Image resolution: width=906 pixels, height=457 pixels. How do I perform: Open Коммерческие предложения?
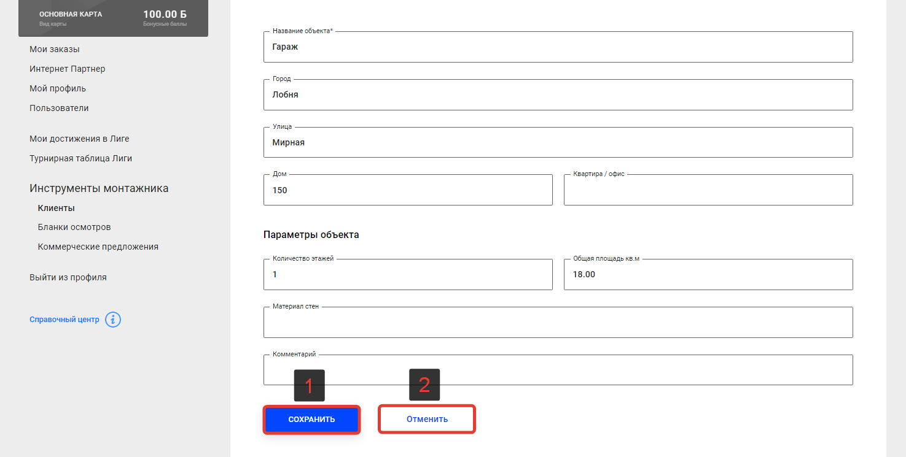[98, 247]
